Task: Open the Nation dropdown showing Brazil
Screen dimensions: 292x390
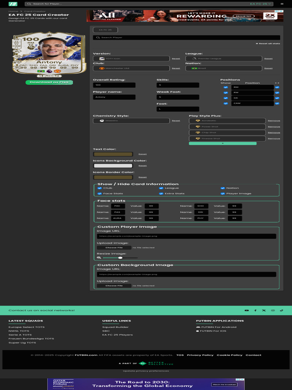Action: click(x=224, y=69)
